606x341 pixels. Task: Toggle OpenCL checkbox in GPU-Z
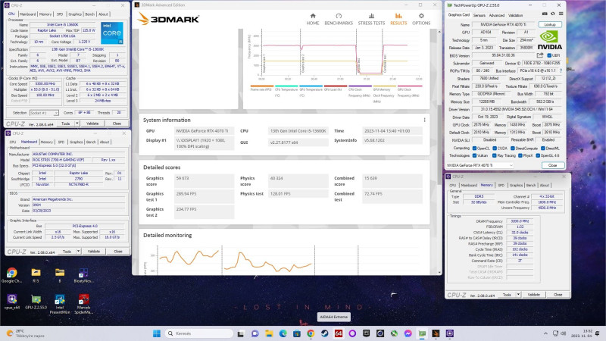[474, 148]
